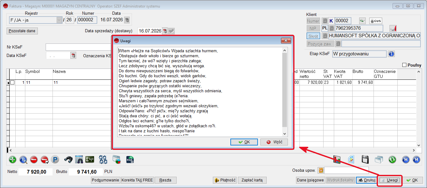This screenshot has height=188, width=427.
Task: Tick the checkbox in invoice row 1
Action: point(13,83)
